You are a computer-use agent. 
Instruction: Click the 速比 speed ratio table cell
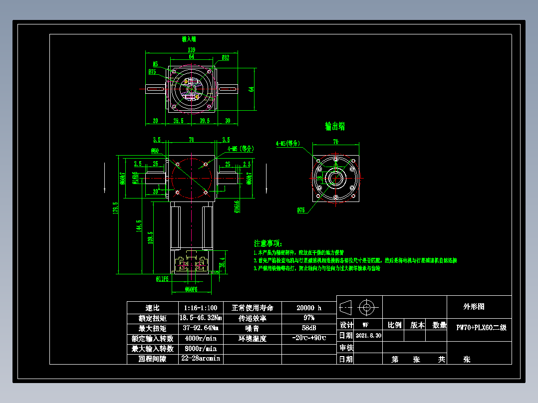click(151, 308)
